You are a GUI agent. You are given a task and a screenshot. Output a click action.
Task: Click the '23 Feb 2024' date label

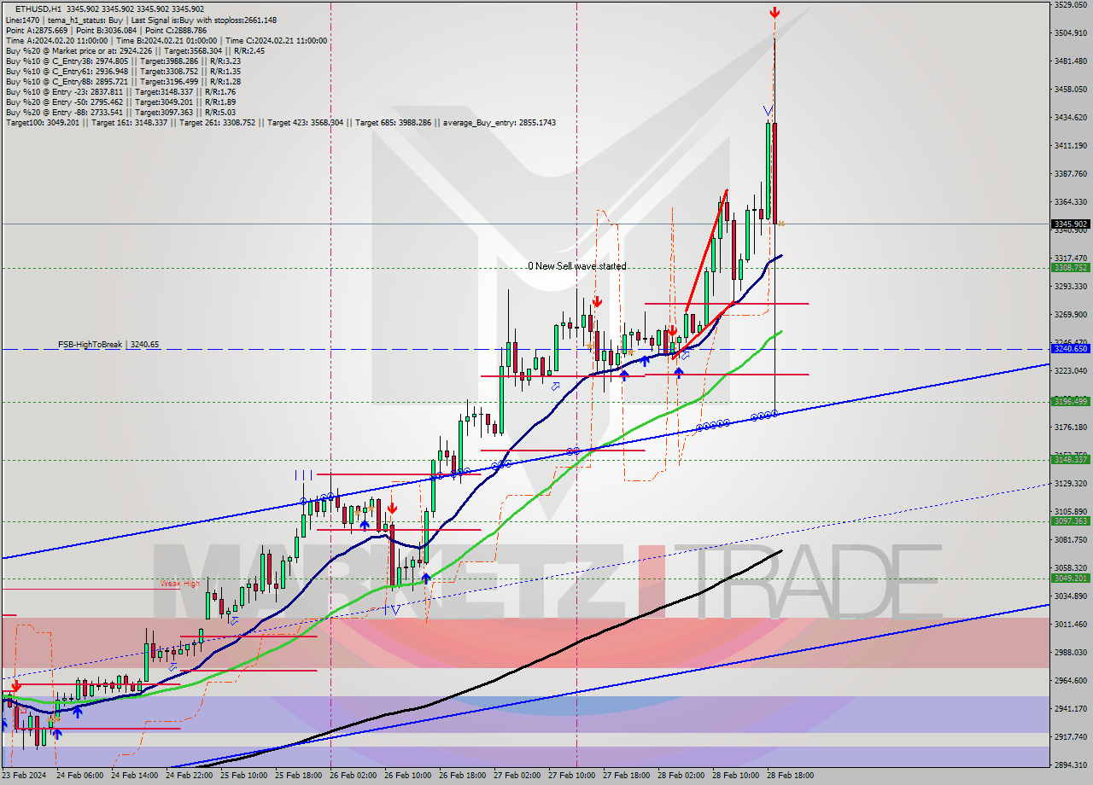pyautogui.click(x=23, y=776)
